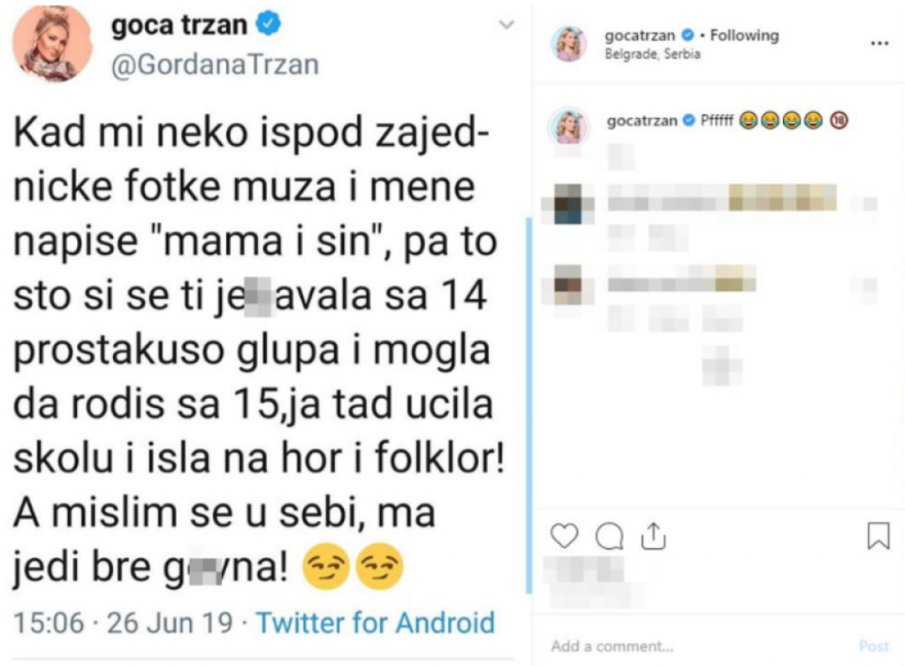Like the post using the heart icon
Viewport: 905px width, 666px height.
(566, 535)
